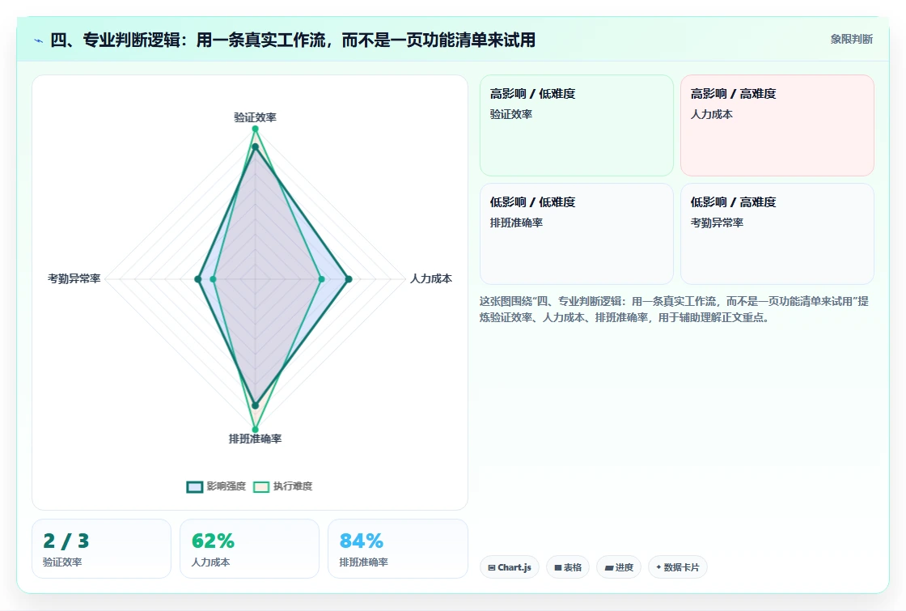Viewport: 906px width, 611px height.
Task: Click the 84% 排班准确率 stat card
Action: pyautogui.click(x=397, y=549)
